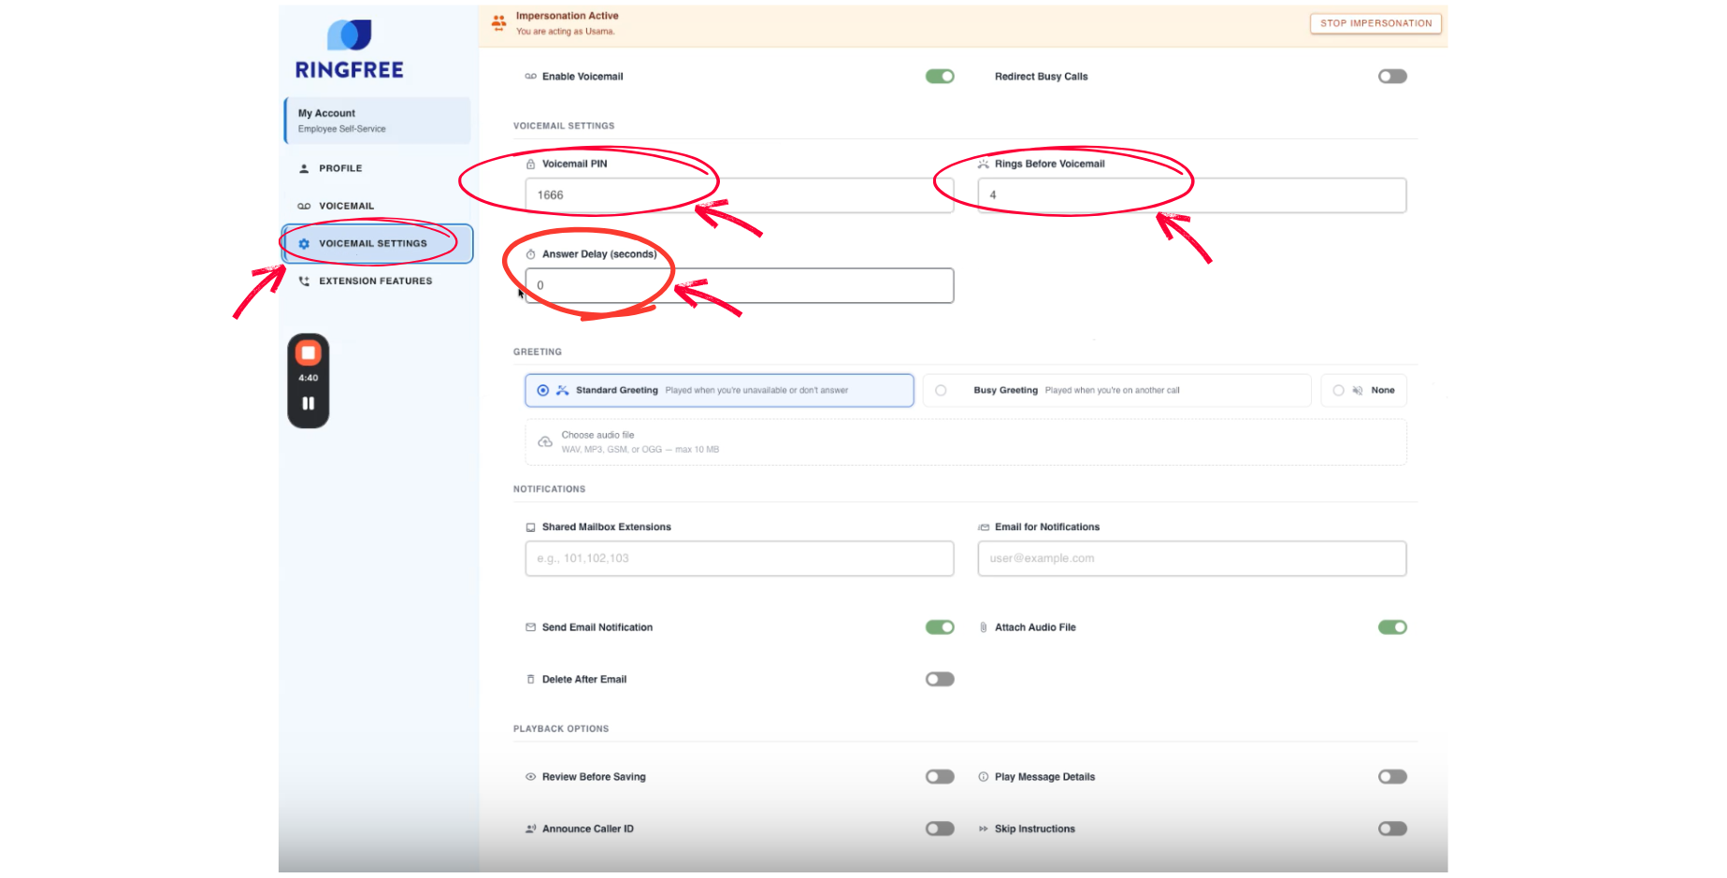The height and width of the screenshot is (878, 1727).
Task: Toggle Delete After Email on
Action: pyautogui.click(x=940, y=680)
